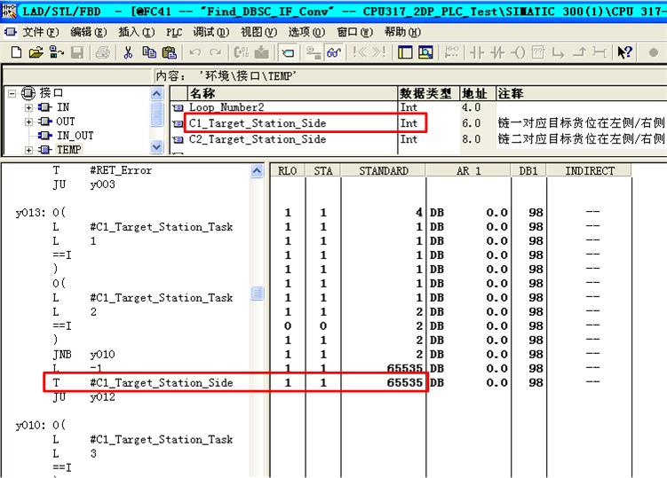The image size is (667, 478).
Task: Click the 地址 column header
Action: pyautogui.click(x=478, y=93)
